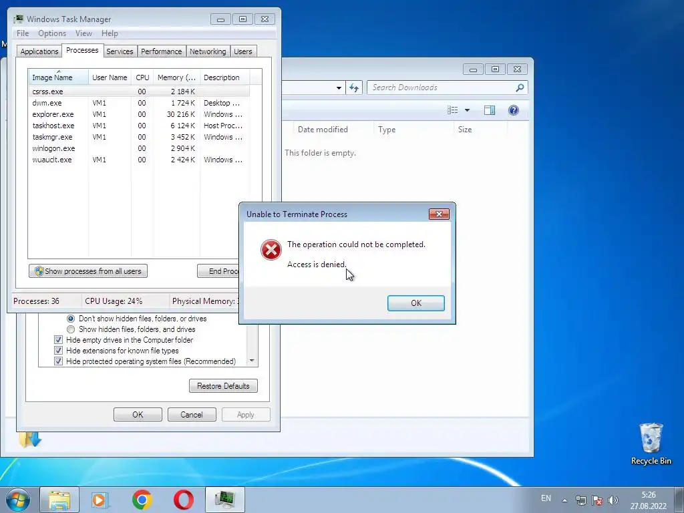Toggle Hide protected operating system files checkbox
684x513 pixels.
pyautogui.click(x=58, y=361)
